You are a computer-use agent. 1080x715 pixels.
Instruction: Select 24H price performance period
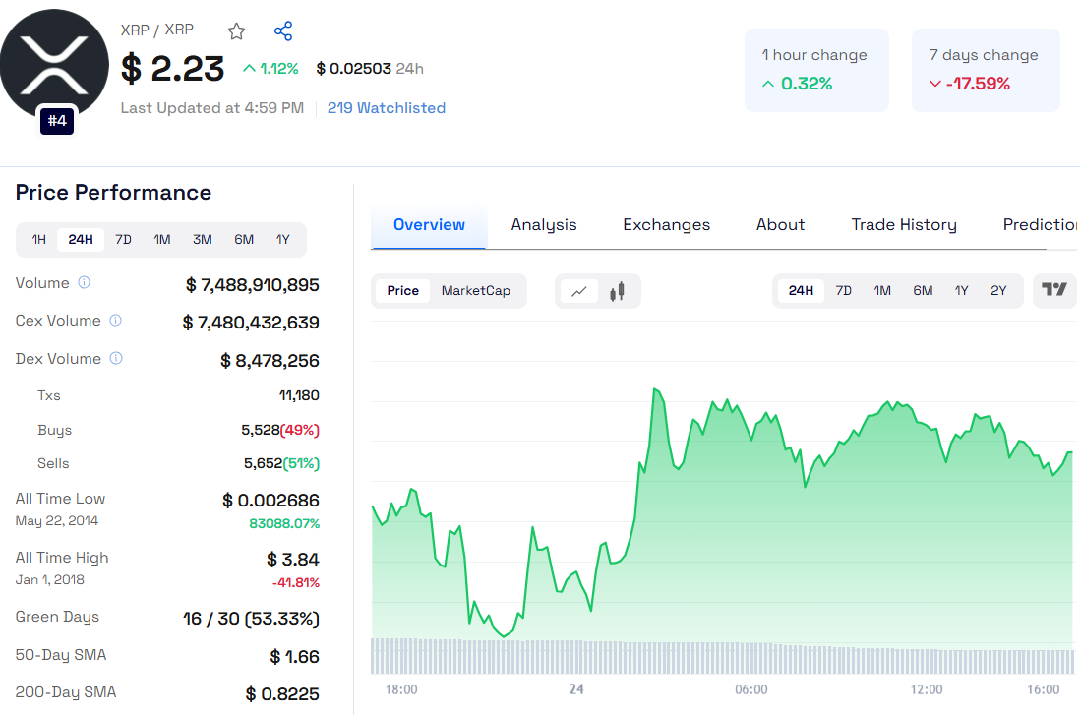pos(81,240)
